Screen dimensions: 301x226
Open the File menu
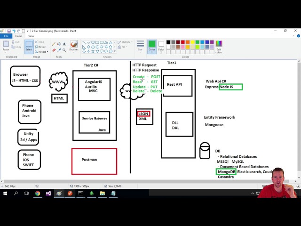[6, 36]
